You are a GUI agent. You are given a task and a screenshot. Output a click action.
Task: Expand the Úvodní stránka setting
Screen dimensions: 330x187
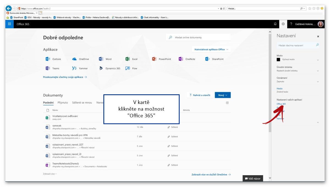pos(318,71)
